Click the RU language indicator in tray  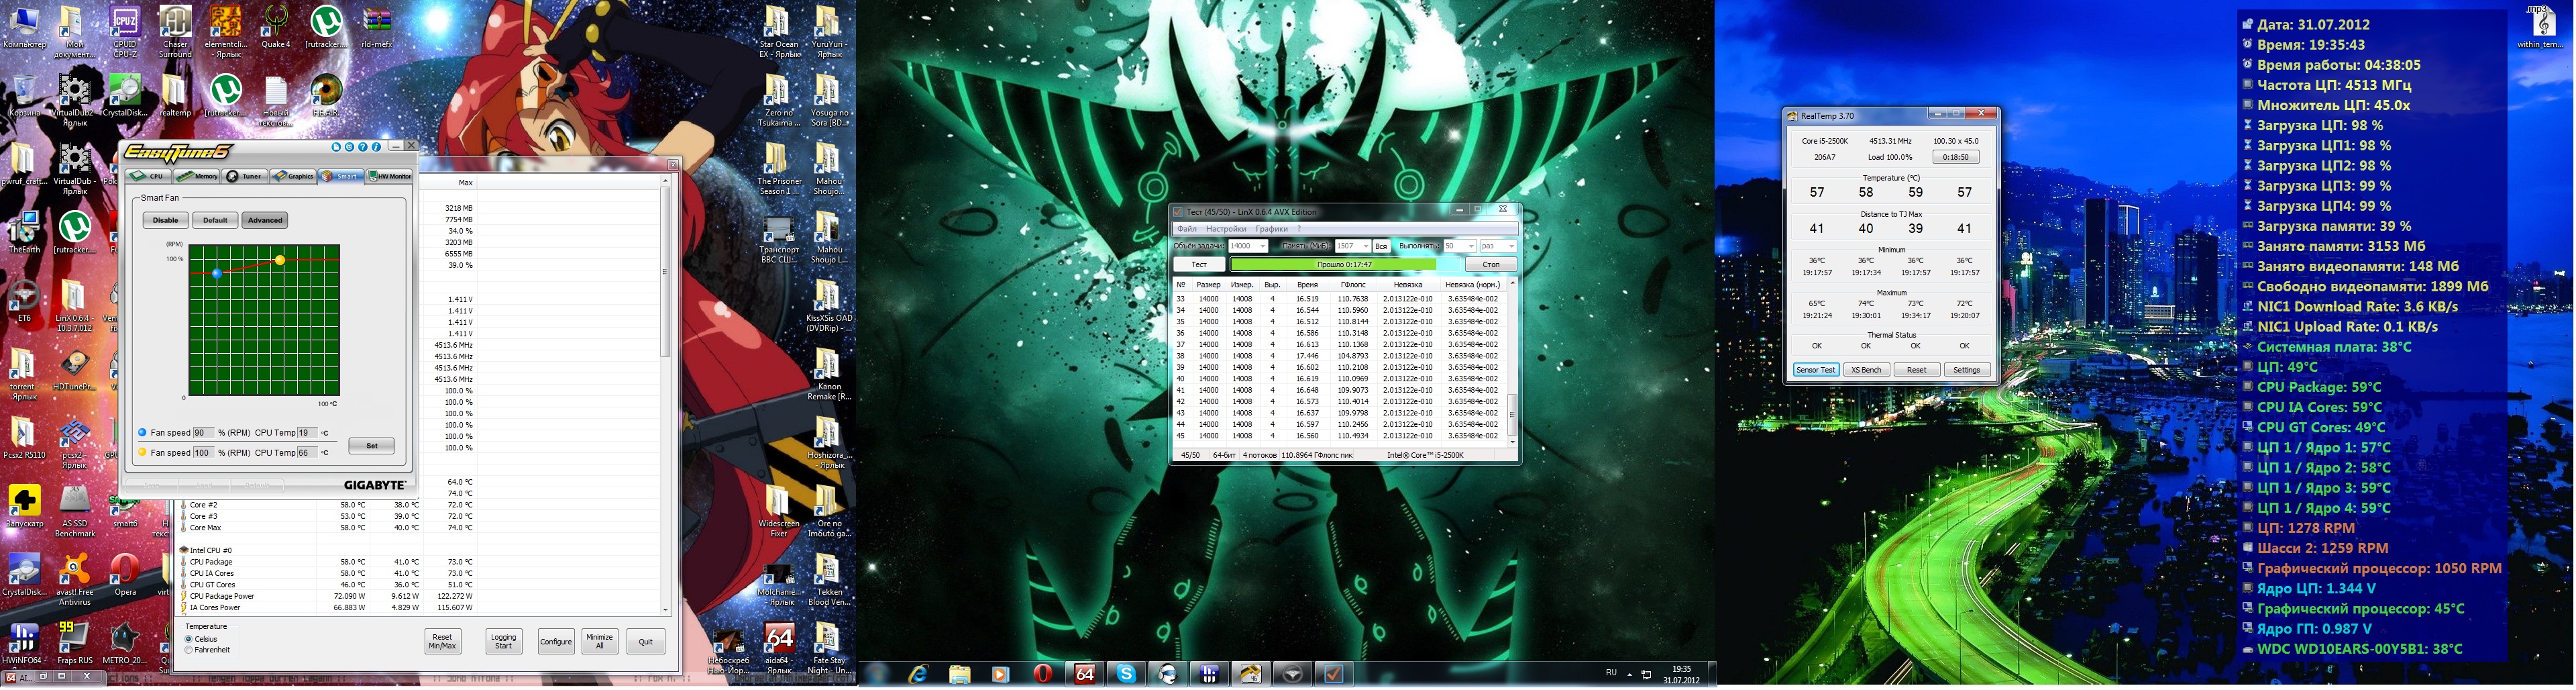pos(1611,673)
